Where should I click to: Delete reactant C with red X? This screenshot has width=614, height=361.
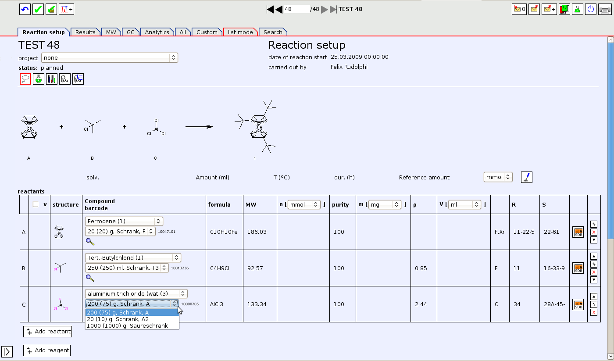click(x=594, y=312)
